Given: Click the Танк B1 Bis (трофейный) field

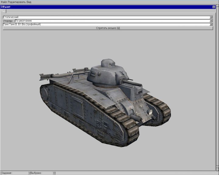Looking at the screenshot, I should coord(106,24).
